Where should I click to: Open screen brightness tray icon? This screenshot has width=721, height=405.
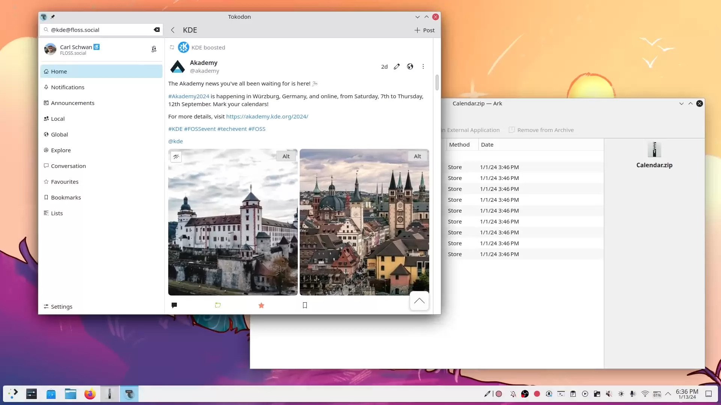click(621, 394)
